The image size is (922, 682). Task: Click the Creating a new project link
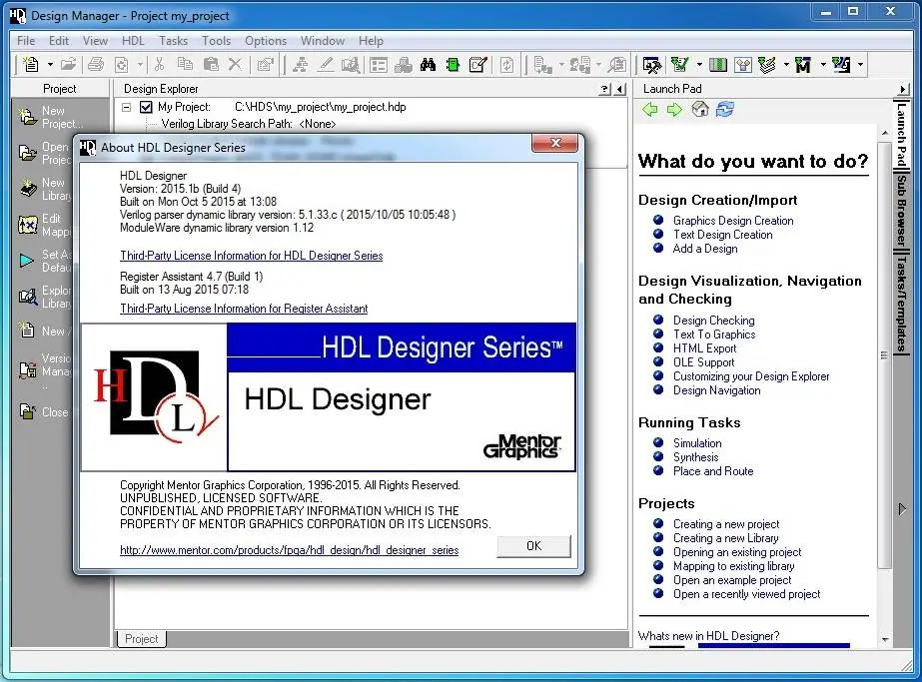[726, 524]
